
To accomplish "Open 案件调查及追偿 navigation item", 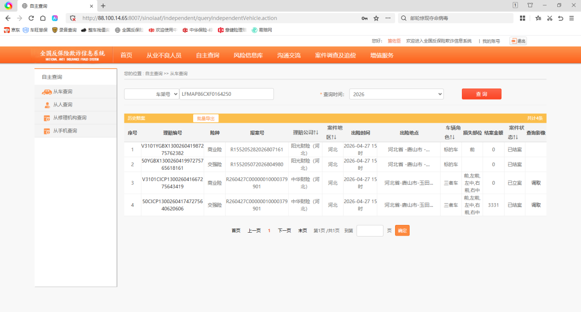I will 335,55.
